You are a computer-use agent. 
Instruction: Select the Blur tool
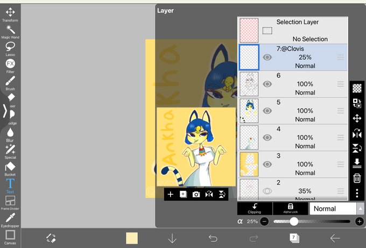[x=10, y=134]
